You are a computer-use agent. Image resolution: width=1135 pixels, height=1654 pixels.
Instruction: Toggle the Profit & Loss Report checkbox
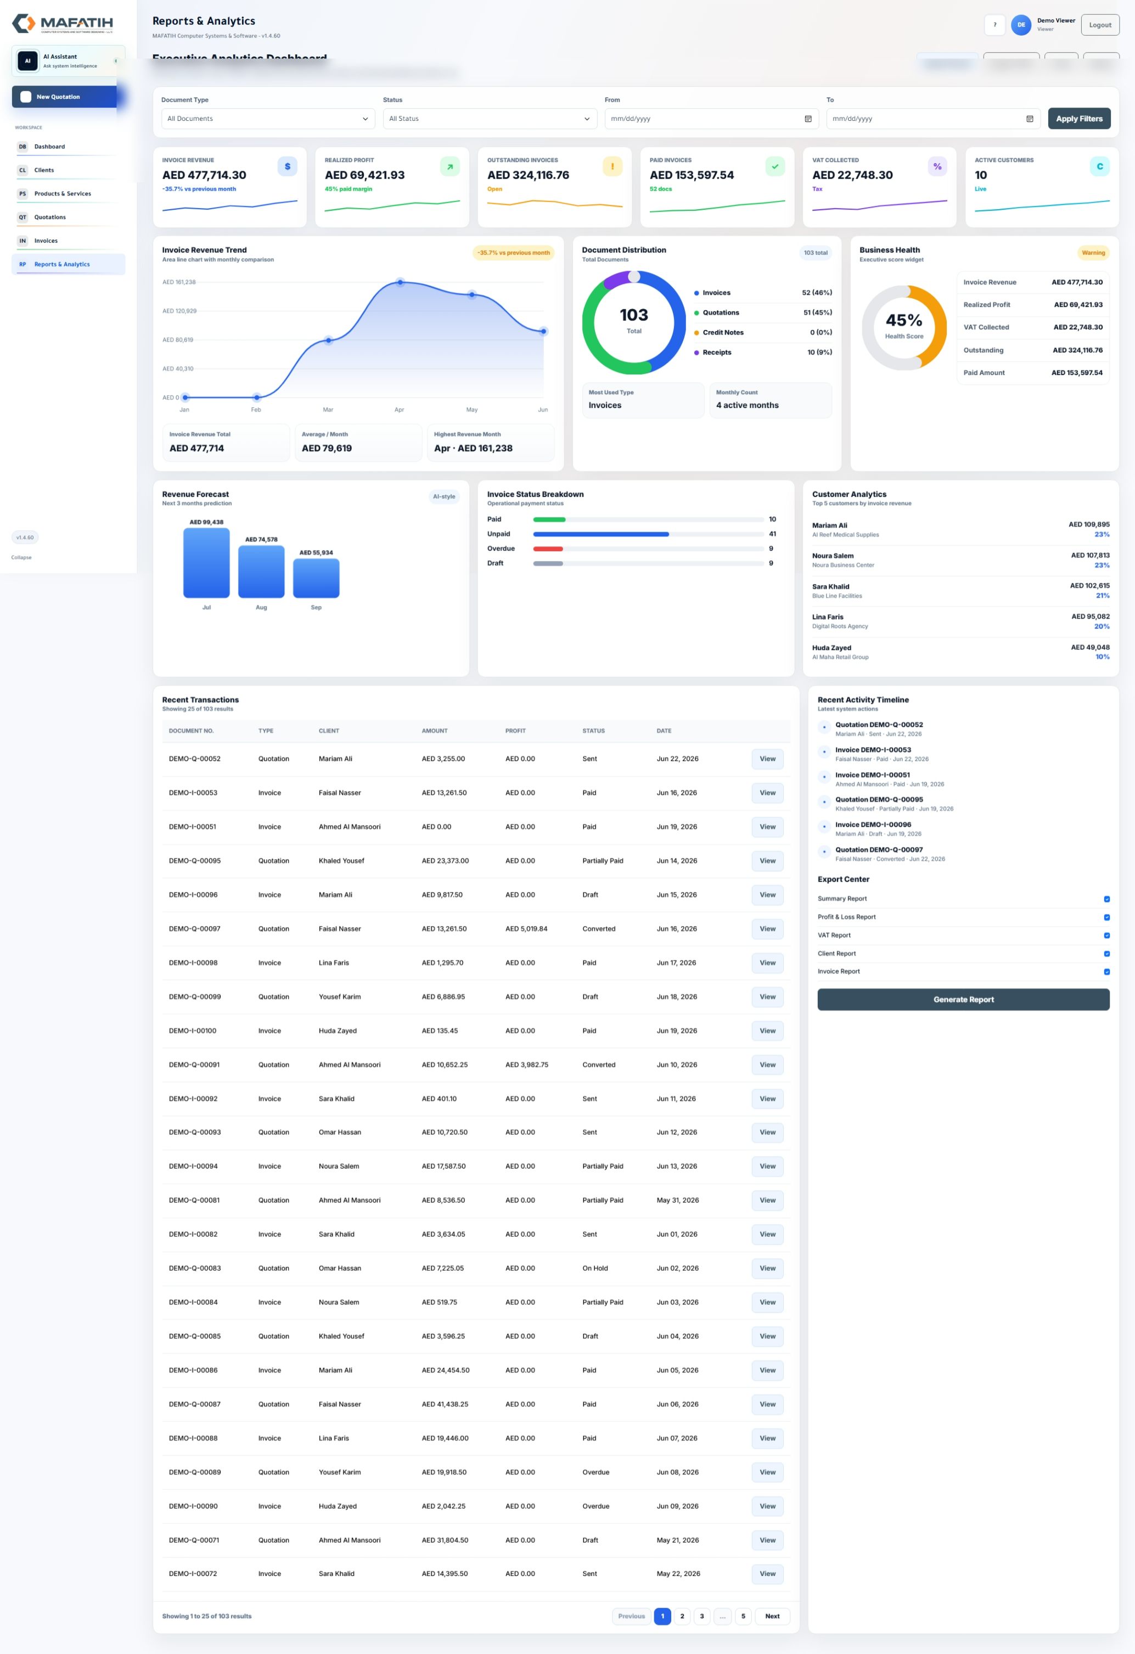click(1106, 917)
